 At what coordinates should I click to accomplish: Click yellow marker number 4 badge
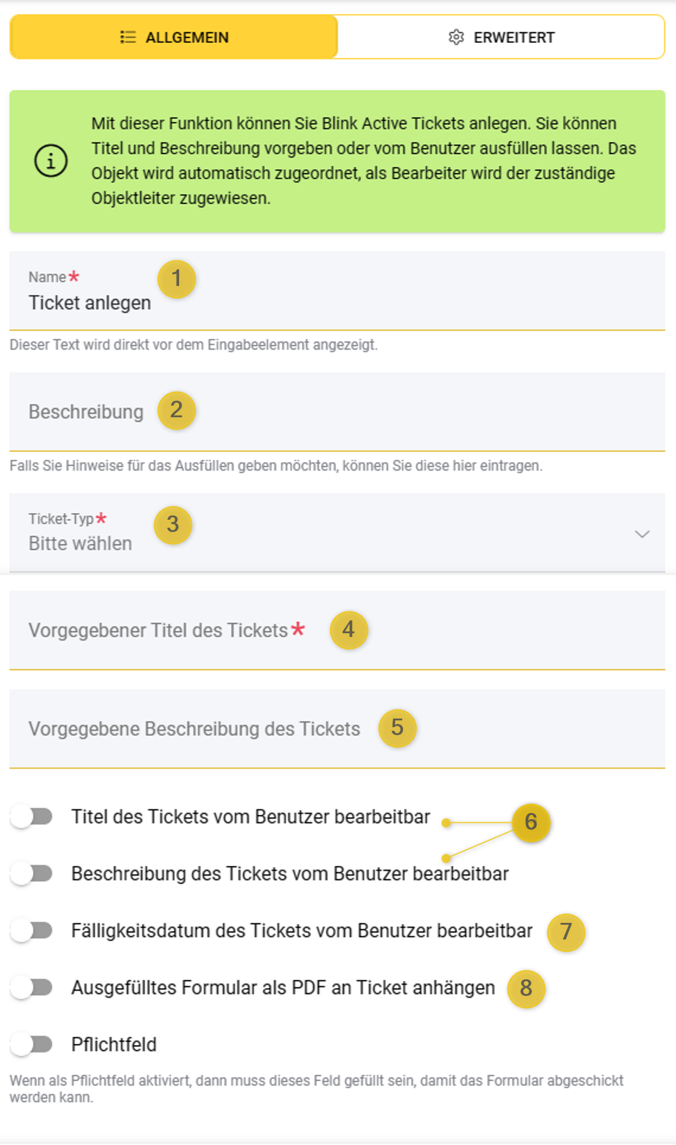[x=348, y=630]
